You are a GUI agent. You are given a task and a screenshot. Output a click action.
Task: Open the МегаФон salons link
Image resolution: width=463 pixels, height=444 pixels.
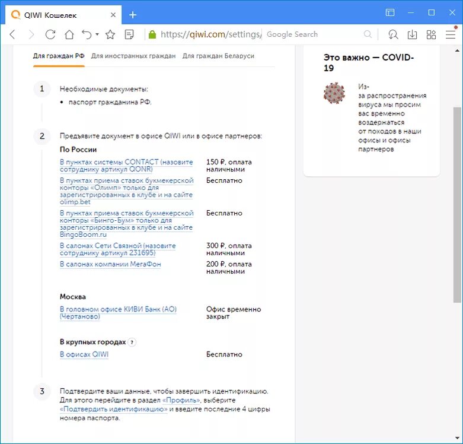point(110,264)
